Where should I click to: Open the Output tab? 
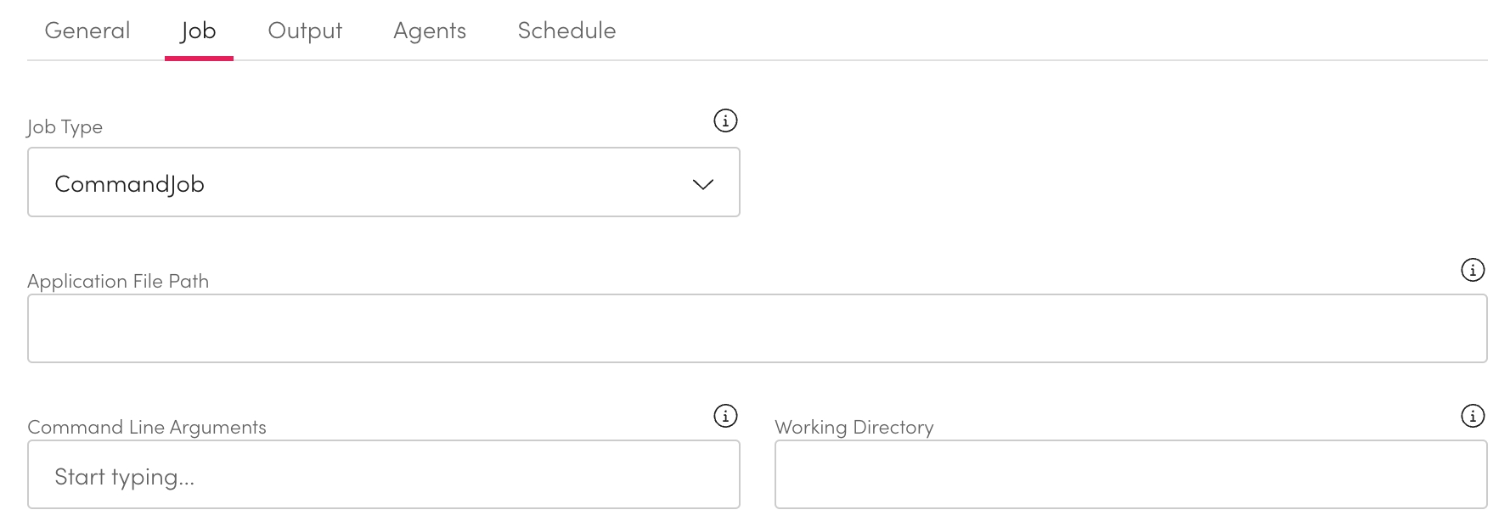305,31
